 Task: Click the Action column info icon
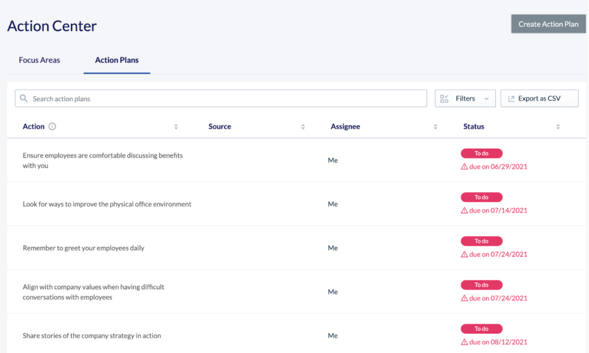coord(52,126)
